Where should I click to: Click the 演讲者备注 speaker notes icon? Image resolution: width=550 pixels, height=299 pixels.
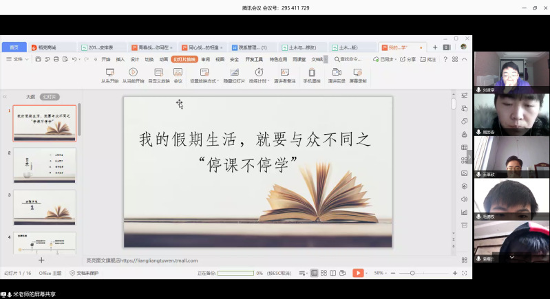click(x=284, y=73)
